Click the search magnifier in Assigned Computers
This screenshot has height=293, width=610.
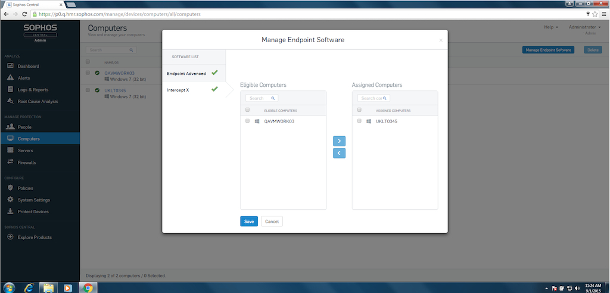tap(385, 98)
